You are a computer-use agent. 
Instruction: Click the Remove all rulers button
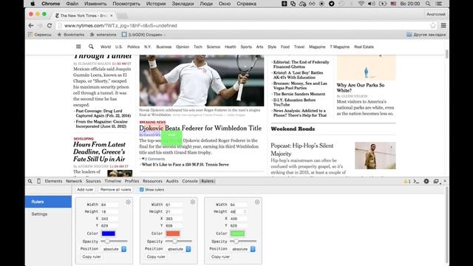click(x=115, y=190)
